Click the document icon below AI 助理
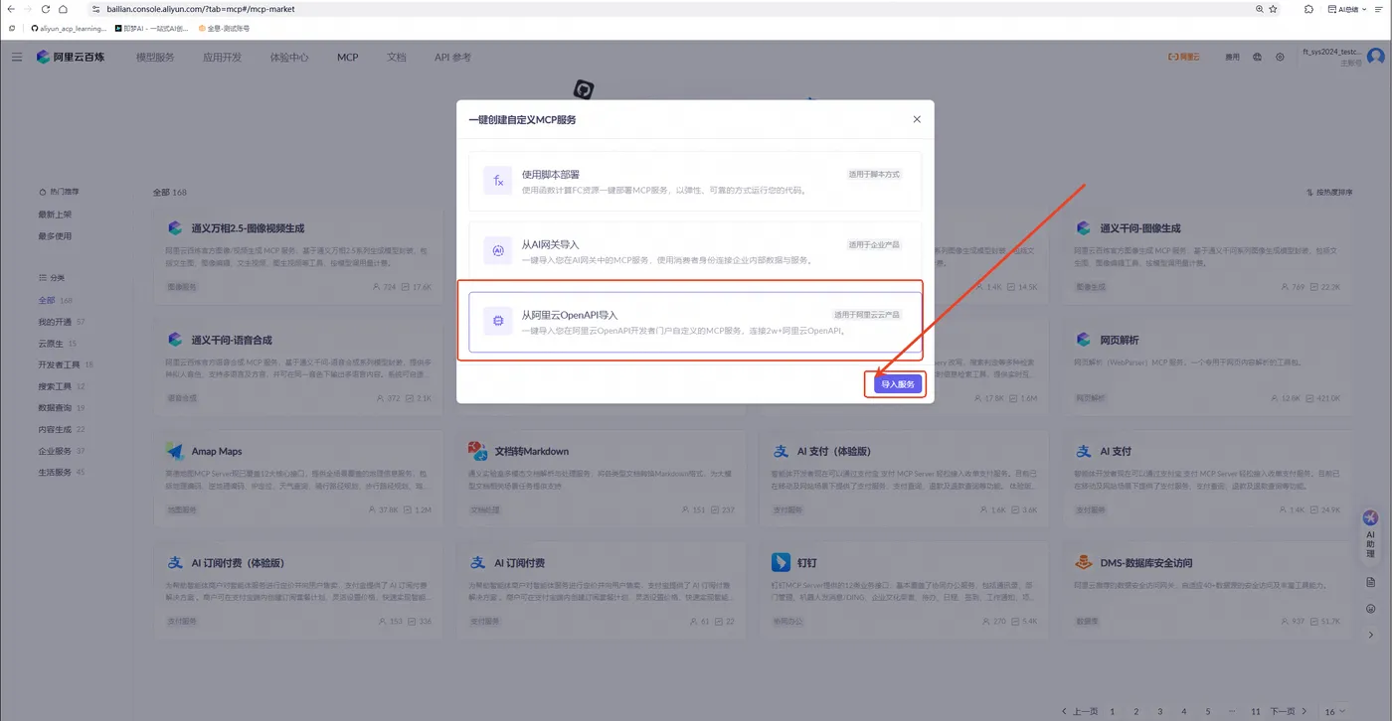This screenshot has width=1392, height=721. [x=1370, y=581]
